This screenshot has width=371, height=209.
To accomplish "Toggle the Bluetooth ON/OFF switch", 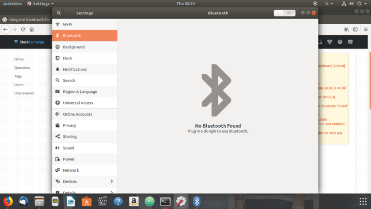I will click(285, 13).
